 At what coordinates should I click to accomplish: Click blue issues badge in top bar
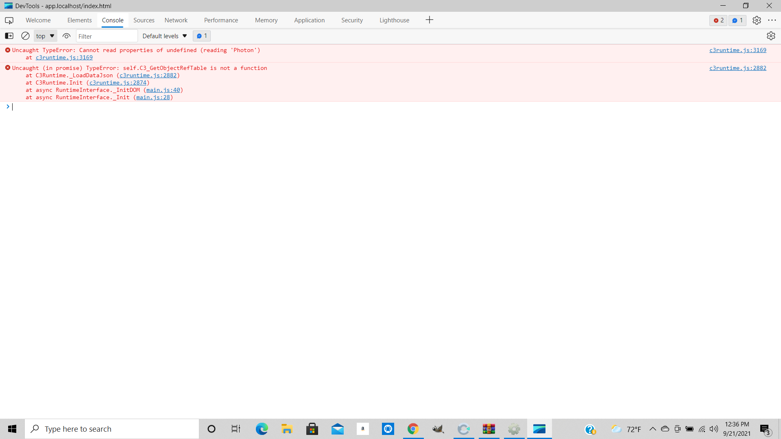pyautogui.click(x=737, y=20)
